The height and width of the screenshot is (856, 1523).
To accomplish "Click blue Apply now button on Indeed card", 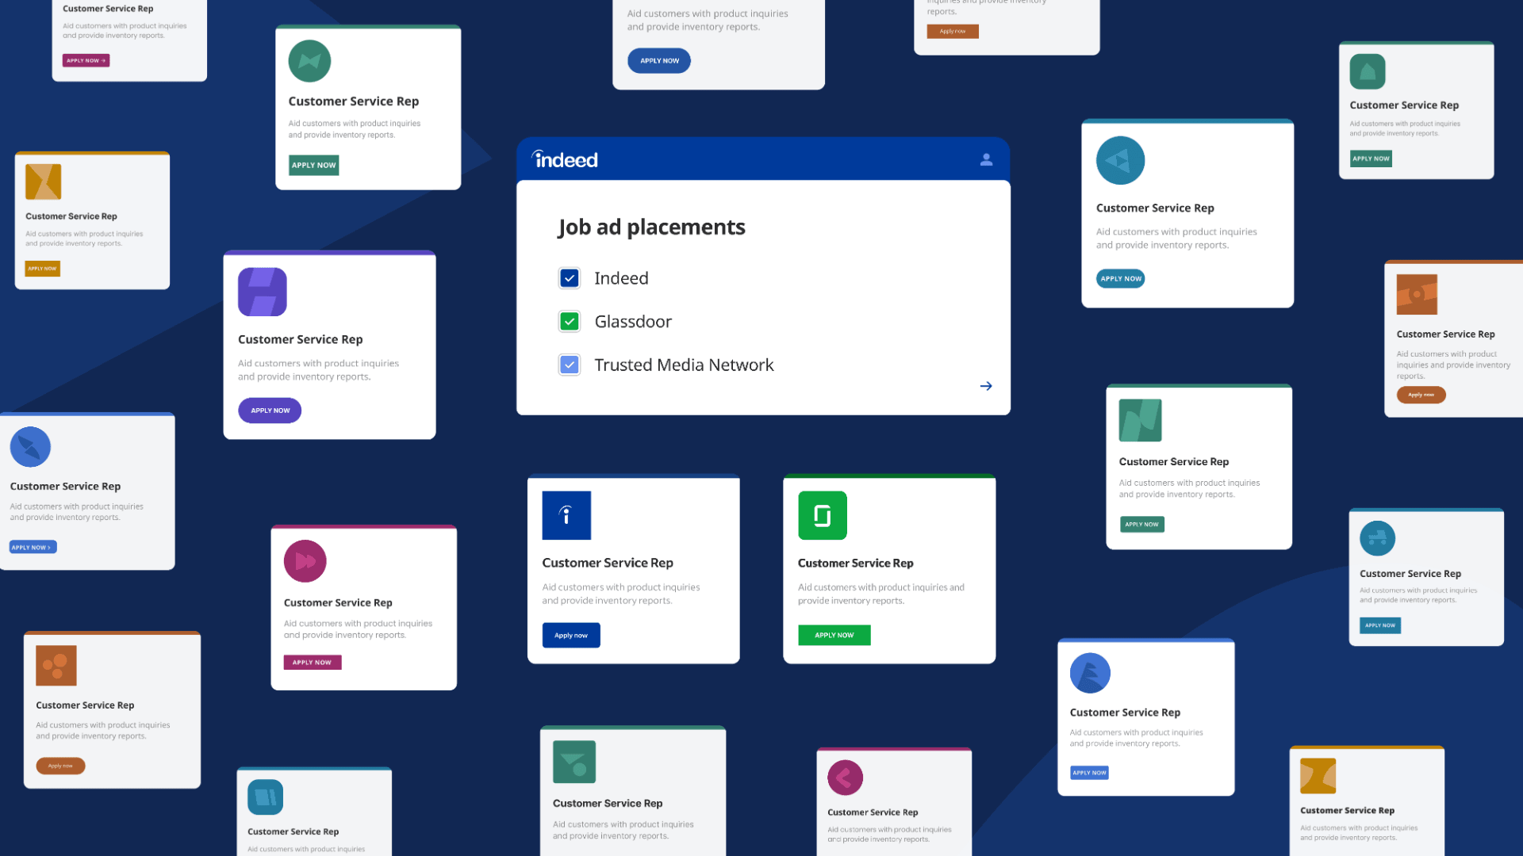I will point(571,635).
